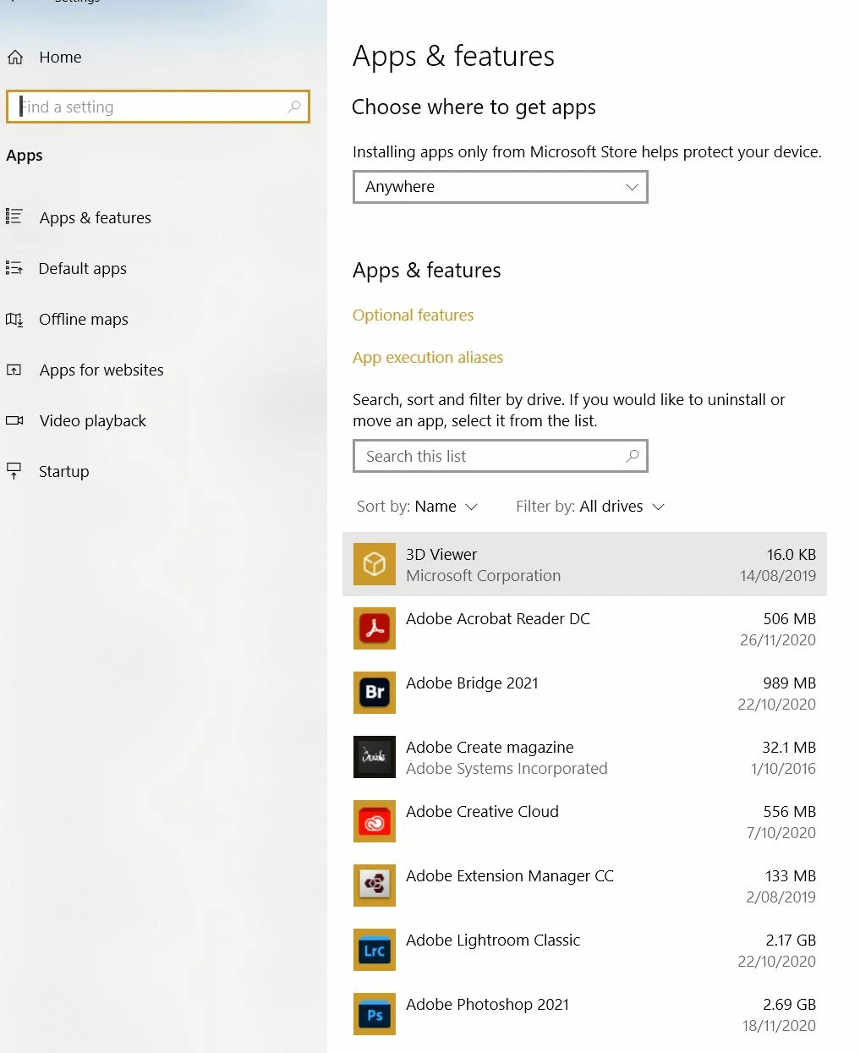Screen dimensions: 860x1053
Task: Select Adobe Bridge 2021 entry name
Action: 472,683
